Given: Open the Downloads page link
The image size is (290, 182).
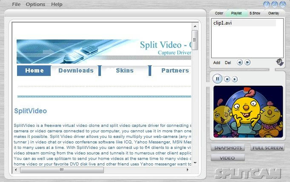Looking at the screenshot, I should (76, 70).
